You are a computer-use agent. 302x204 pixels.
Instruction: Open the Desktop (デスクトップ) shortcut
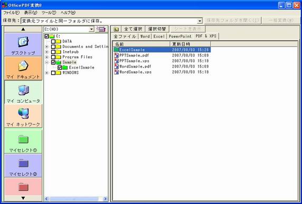click(23, 44)
